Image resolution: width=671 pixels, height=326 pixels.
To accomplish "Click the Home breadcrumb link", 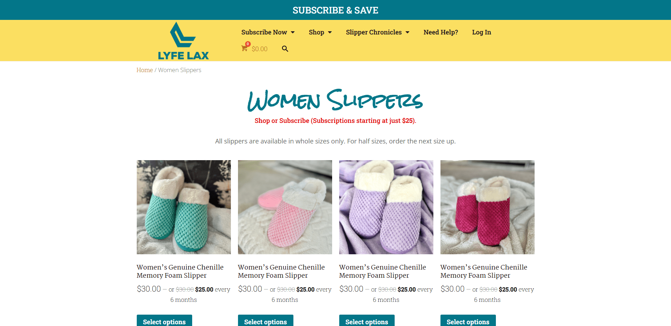I will pos(145,70).
